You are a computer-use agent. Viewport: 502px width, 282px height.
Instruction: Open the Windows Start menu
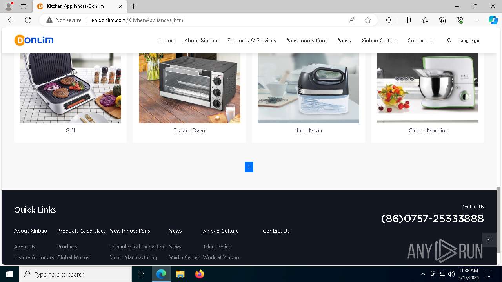[x=9, y=274]
